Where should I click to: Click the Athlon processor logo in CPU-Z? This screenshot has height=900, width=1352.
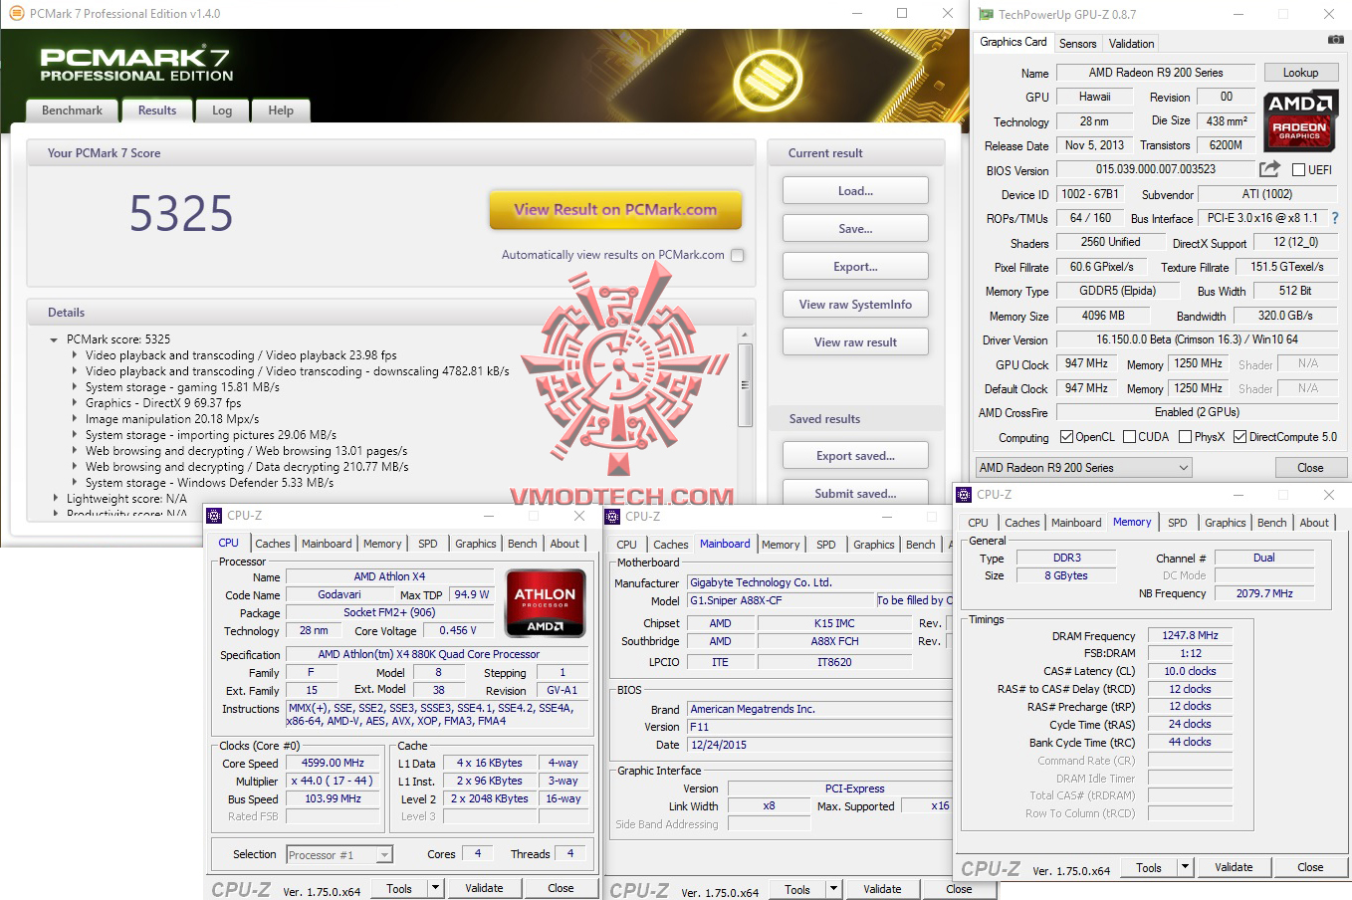click(x=545, y=602)
